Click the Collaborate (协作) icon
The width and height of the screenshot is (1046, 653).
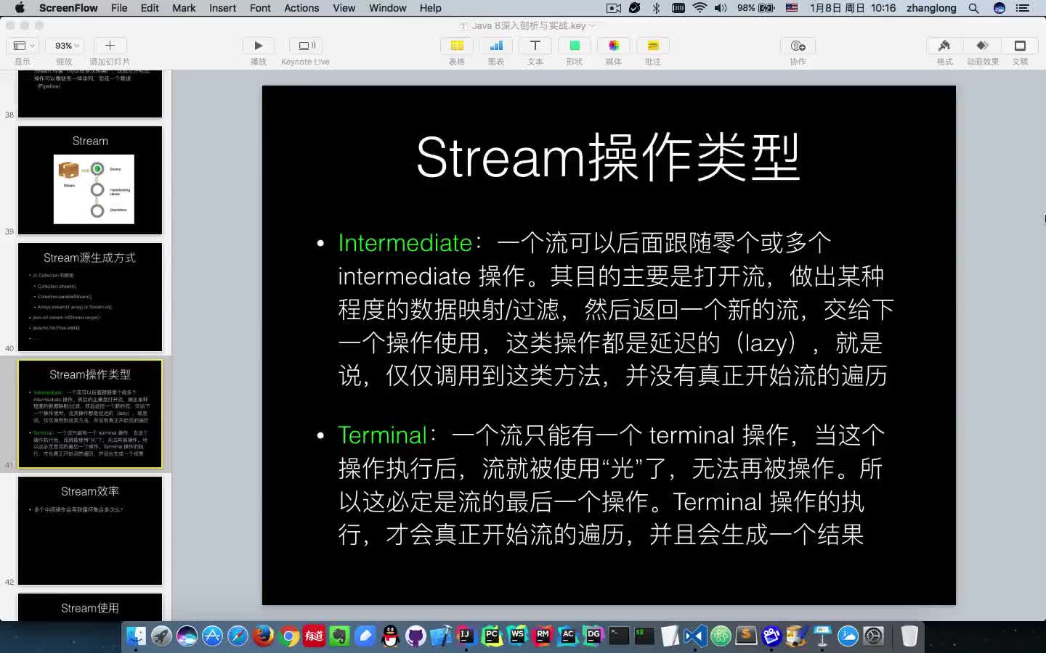point(798,46)
